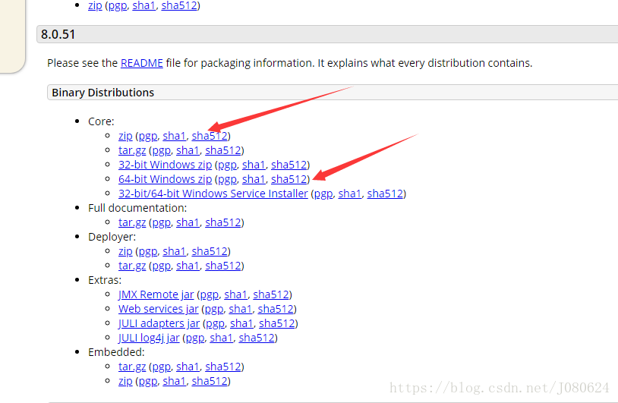Download 32-bit/64-bit Windows Service Installer
This screenshot has width=618, height=403.
pyautogui.click(x=213, y=194)
